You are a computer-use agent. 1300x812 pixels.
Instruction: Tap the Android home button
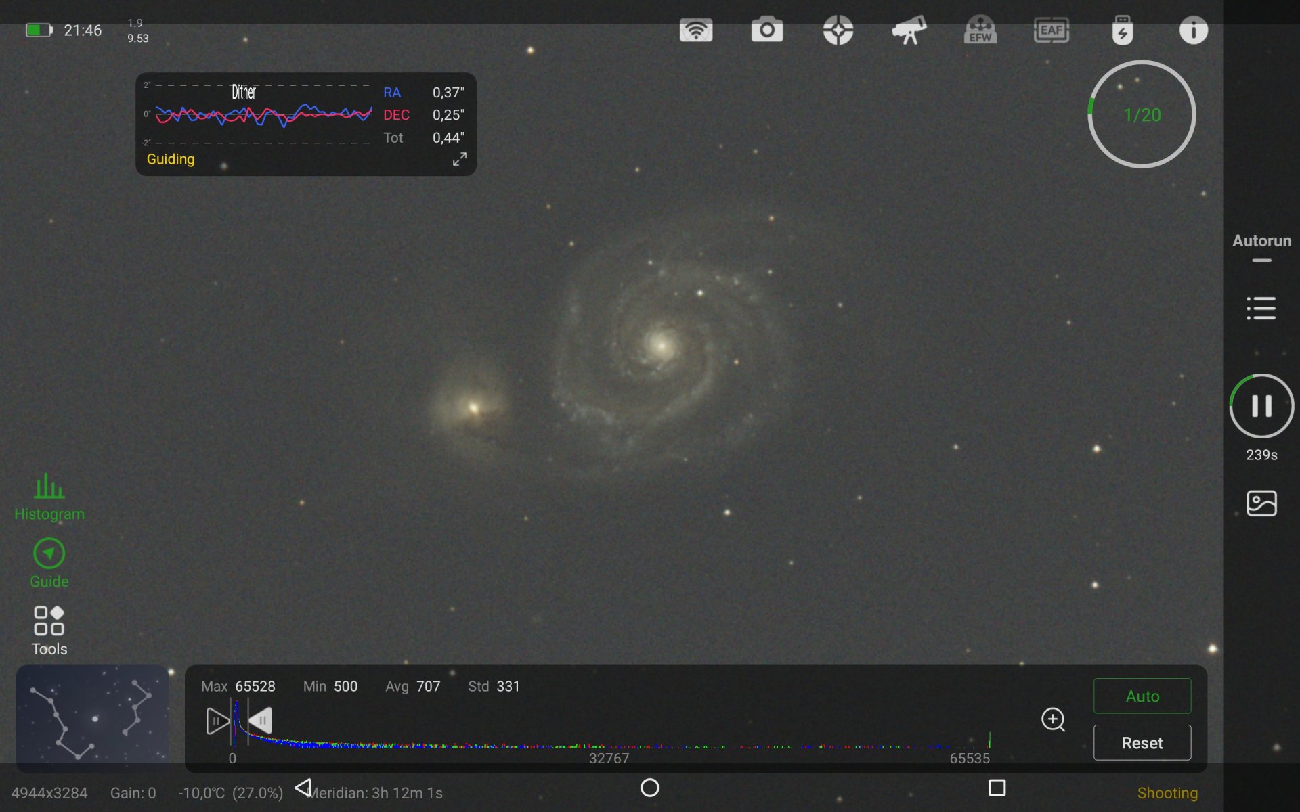point(650,788)
